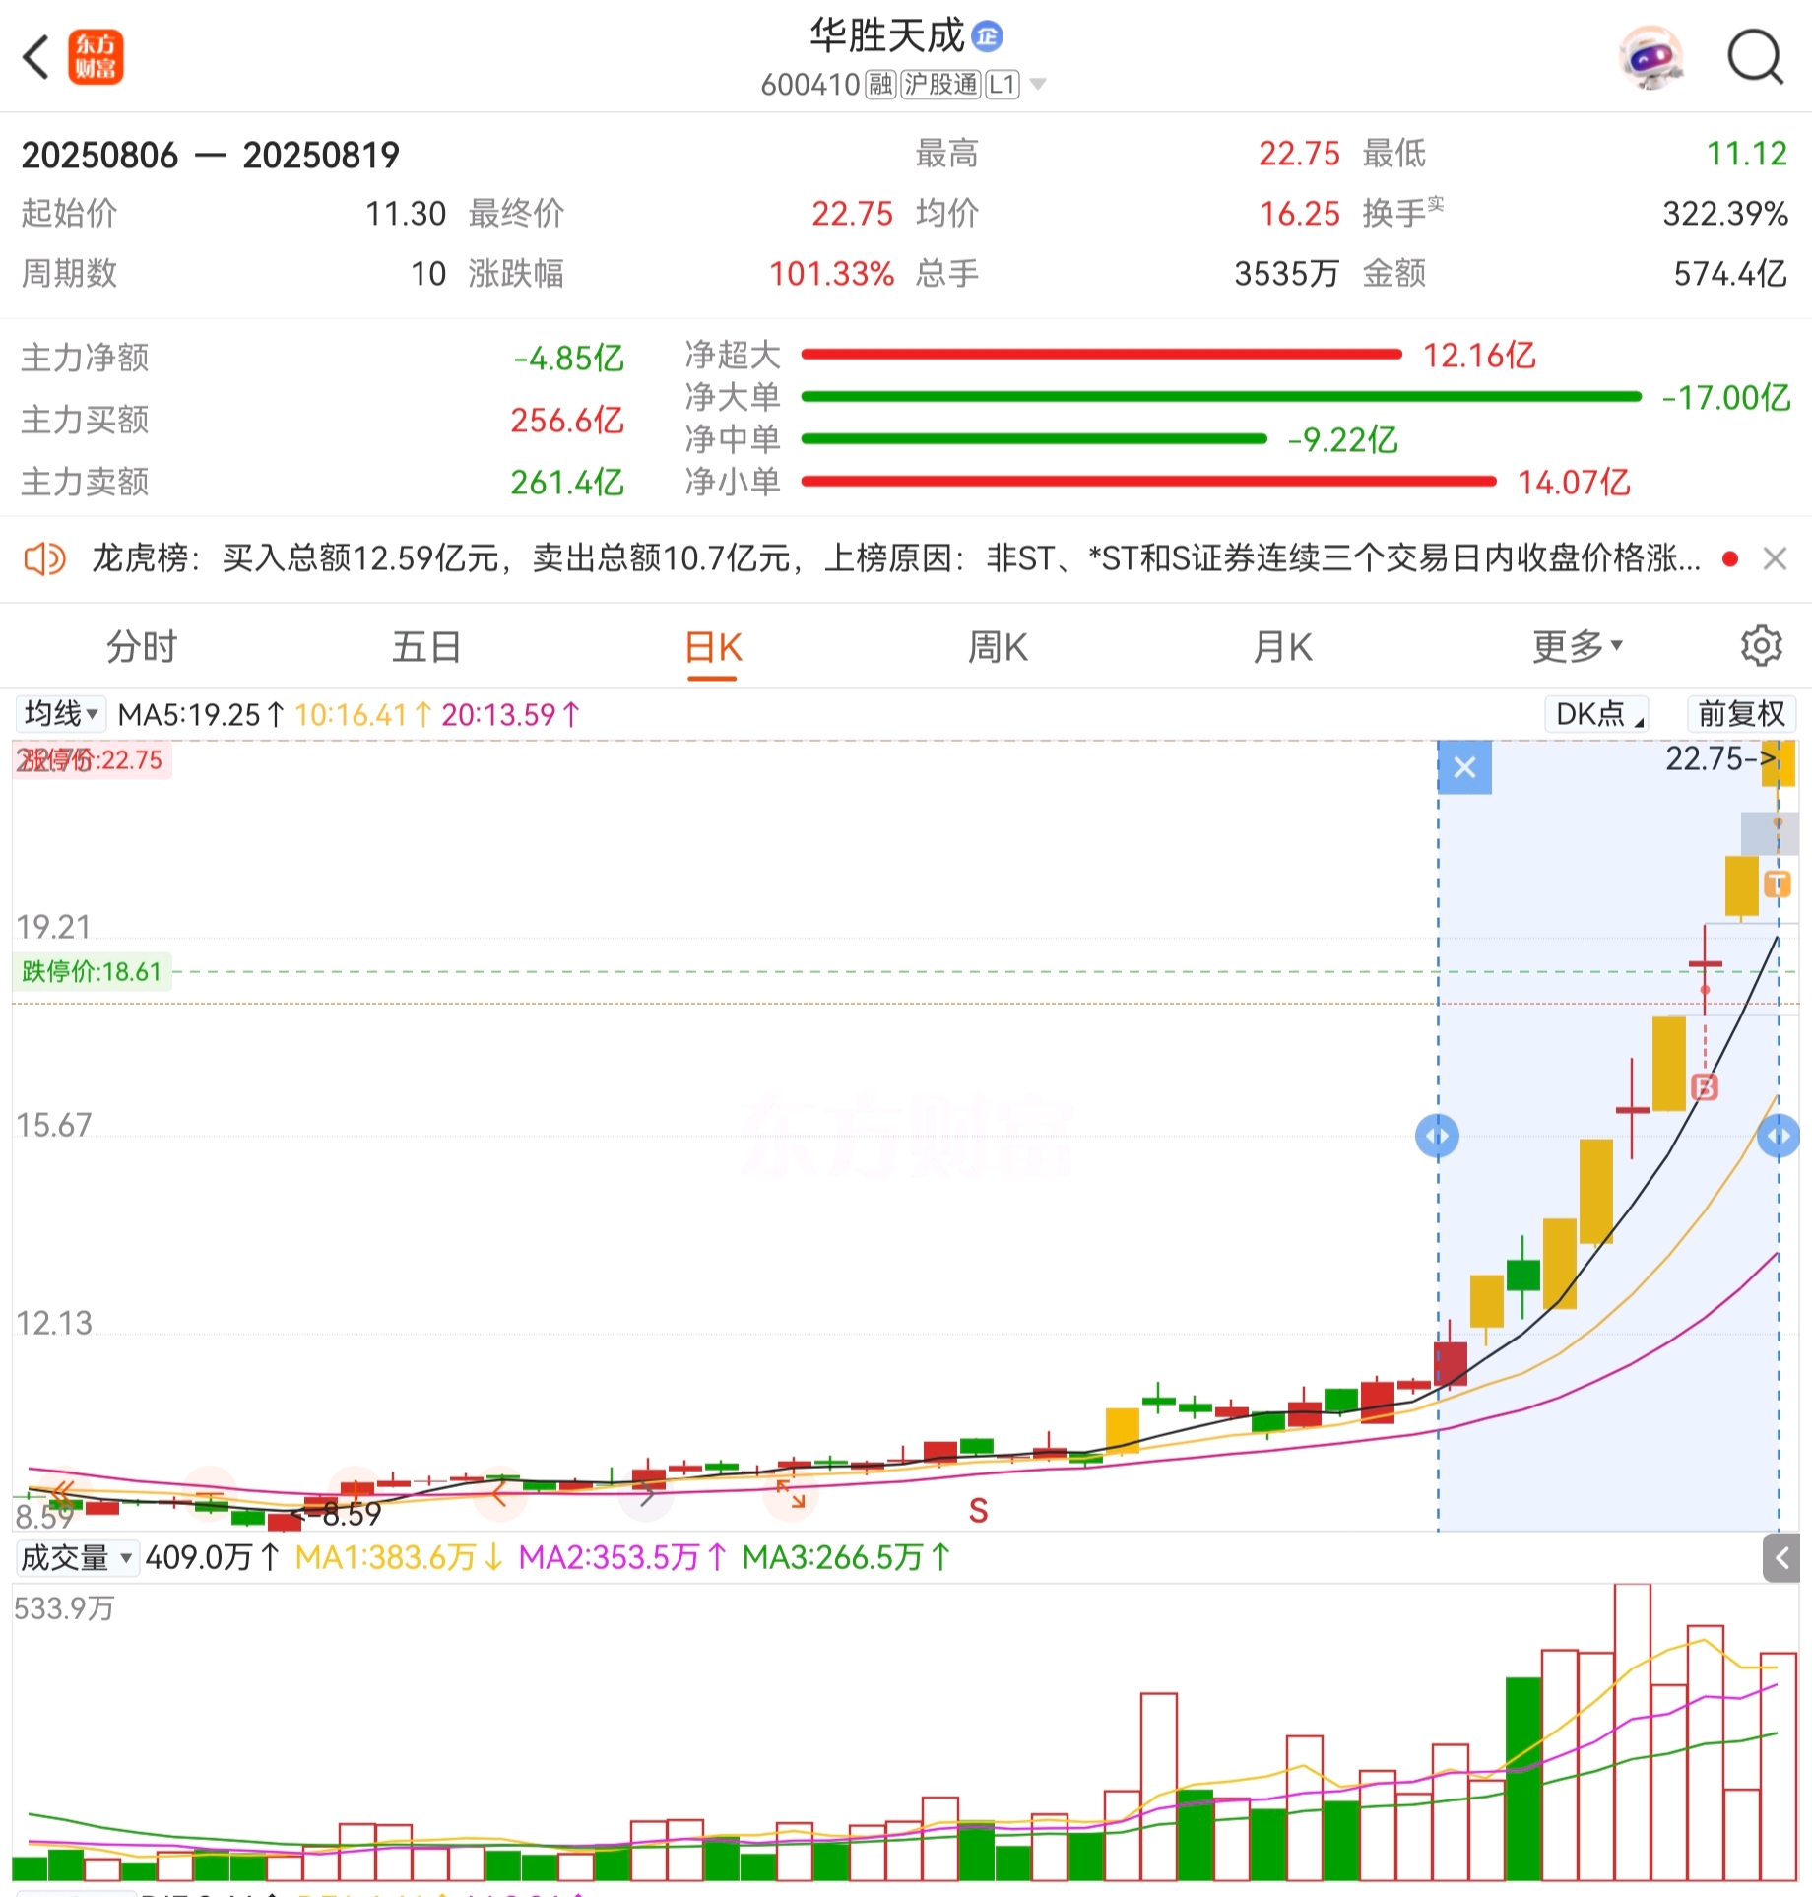Tap the expand chart arrows icon
Screen dimensions: 1812x1897
pos(791,1494)
